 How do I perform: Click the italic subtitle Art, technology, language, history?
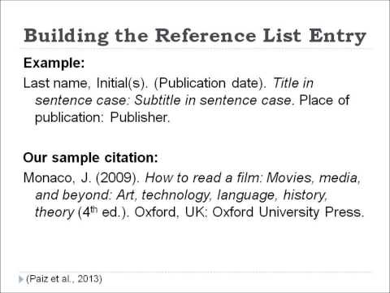[x=222, y=195]
